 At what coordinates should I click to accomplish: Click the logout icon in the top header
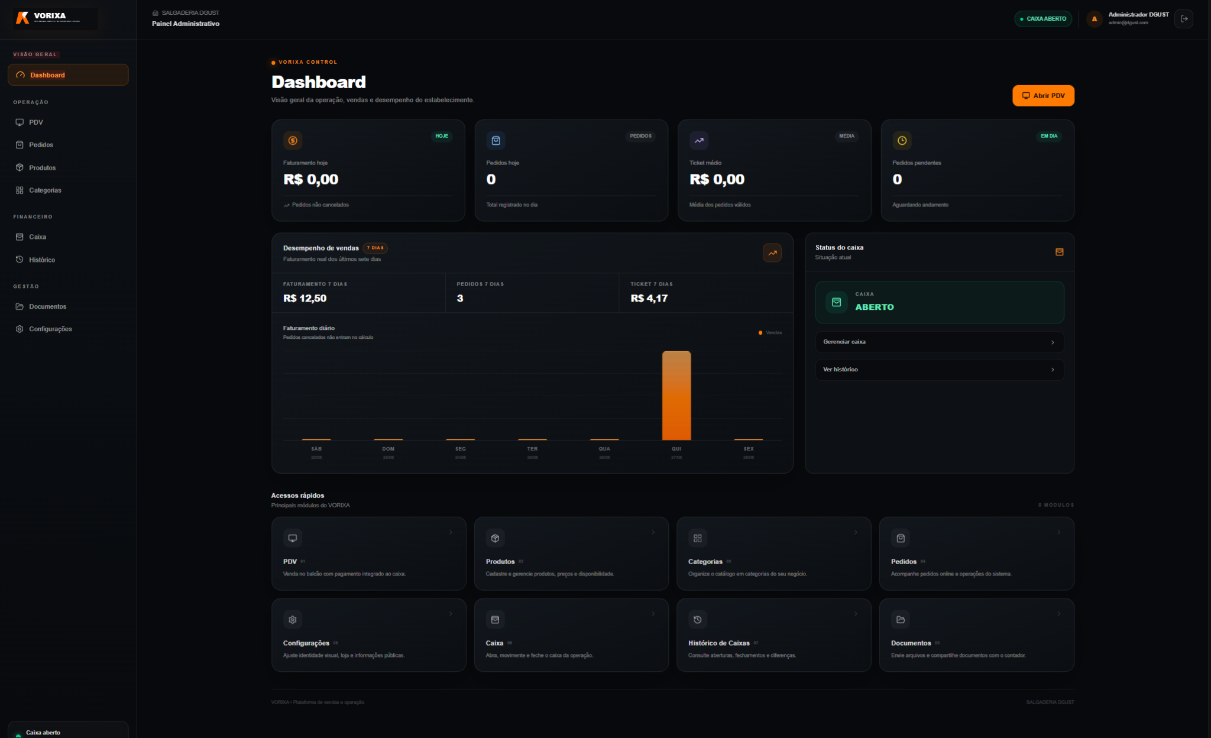click(x=1184, y=19)
